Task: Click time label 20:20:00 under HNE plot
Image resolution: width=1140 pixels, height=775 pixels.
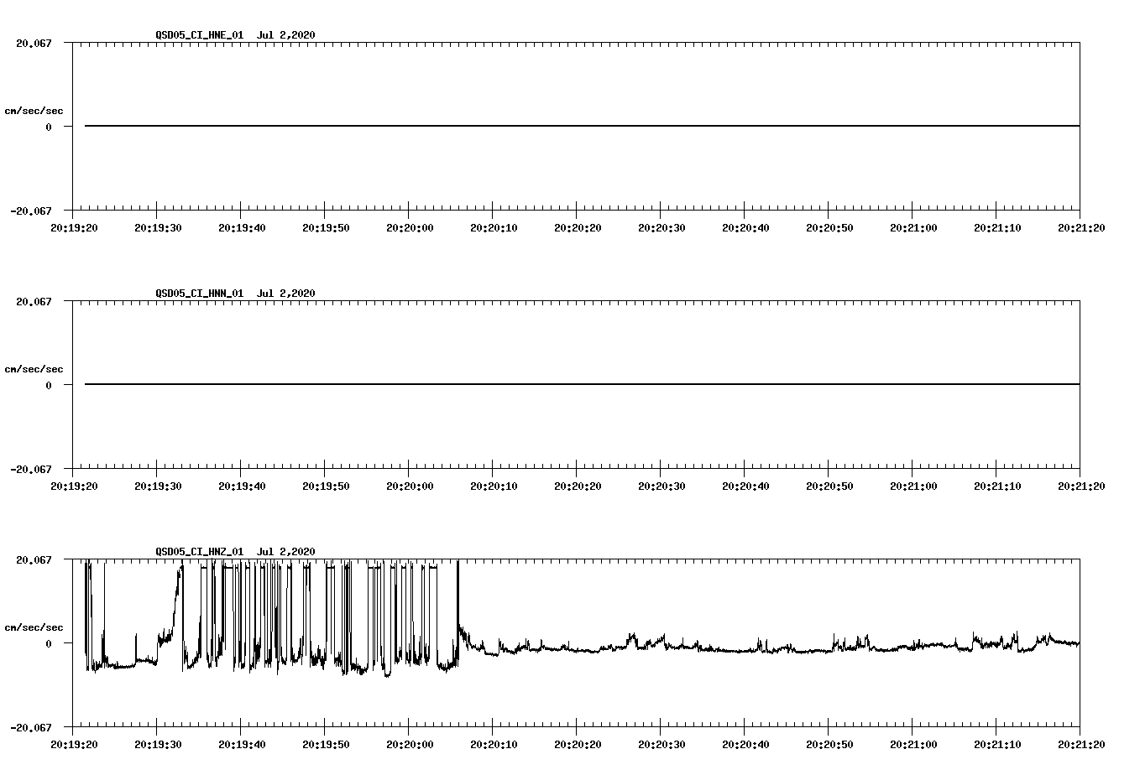Action: click(410, 228)
